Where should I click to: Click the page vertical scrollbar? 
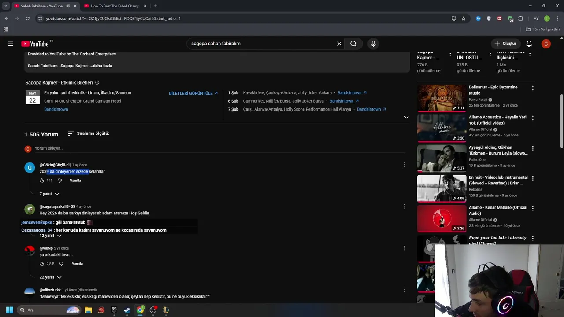pos(561,121)
